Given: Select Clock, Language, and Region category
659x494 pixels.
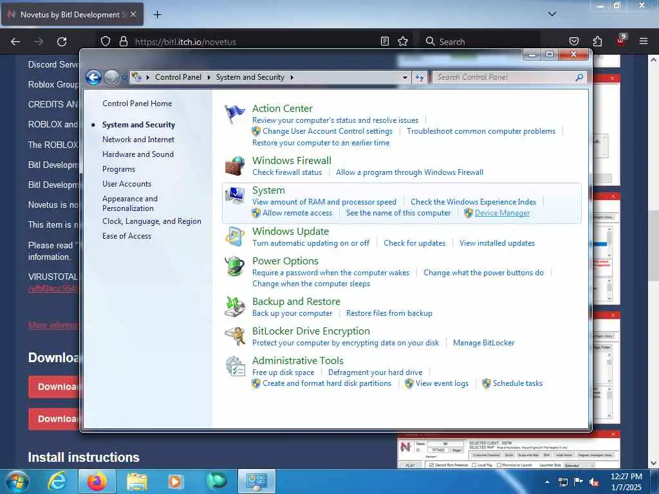Looking at the screenshot, I should tap(152, 221).
